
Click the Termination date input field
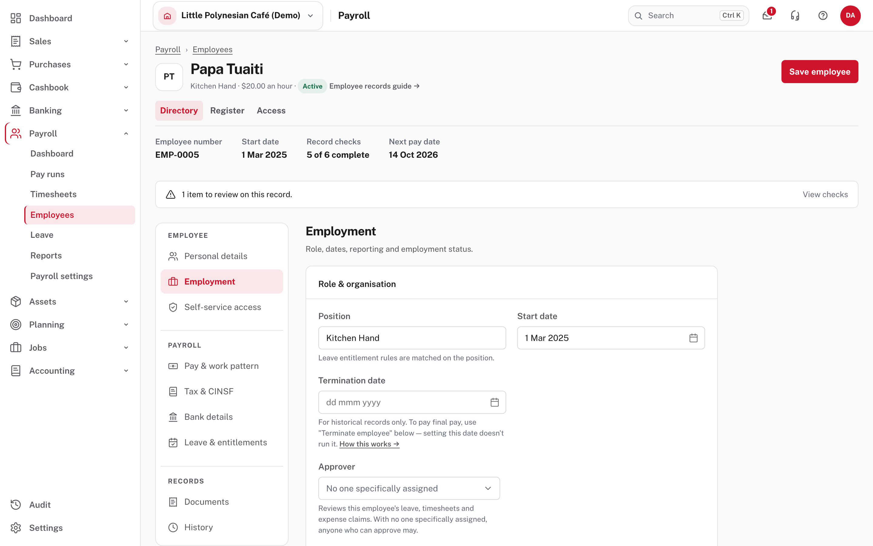pyautogui.click(x=412, y=402)
